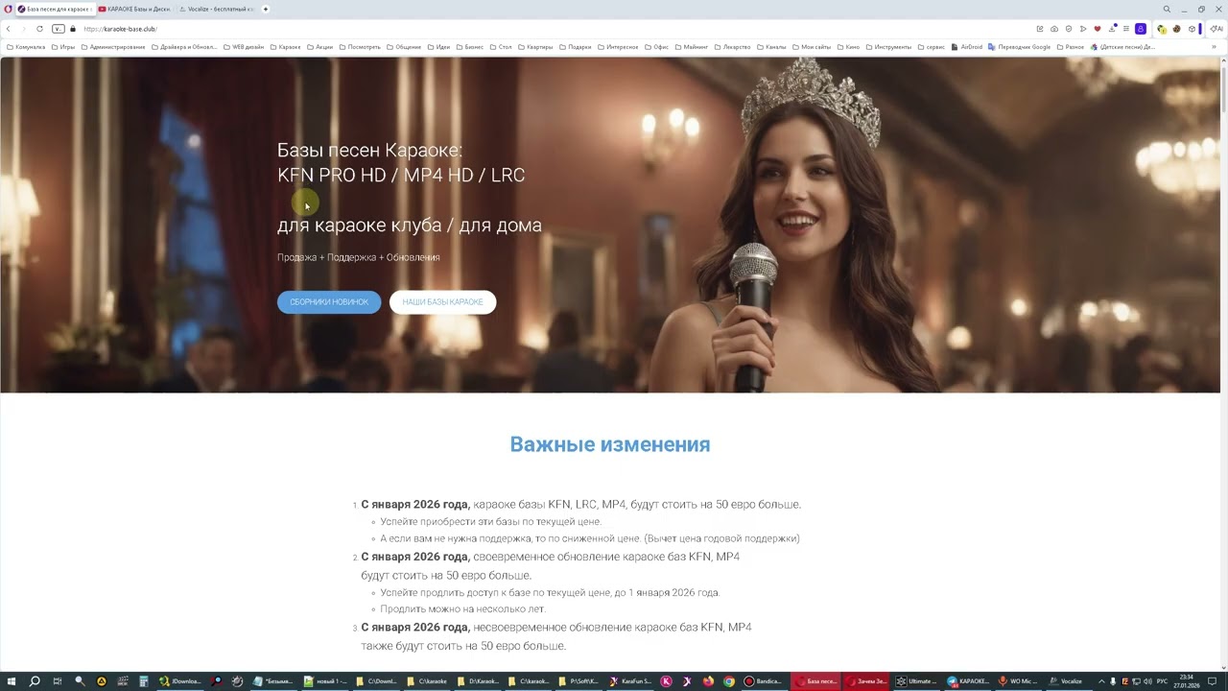Open the AirDroid bookmark
Image resolution: width=1228 pixels, height=691 pixels.
pos(968,46)
